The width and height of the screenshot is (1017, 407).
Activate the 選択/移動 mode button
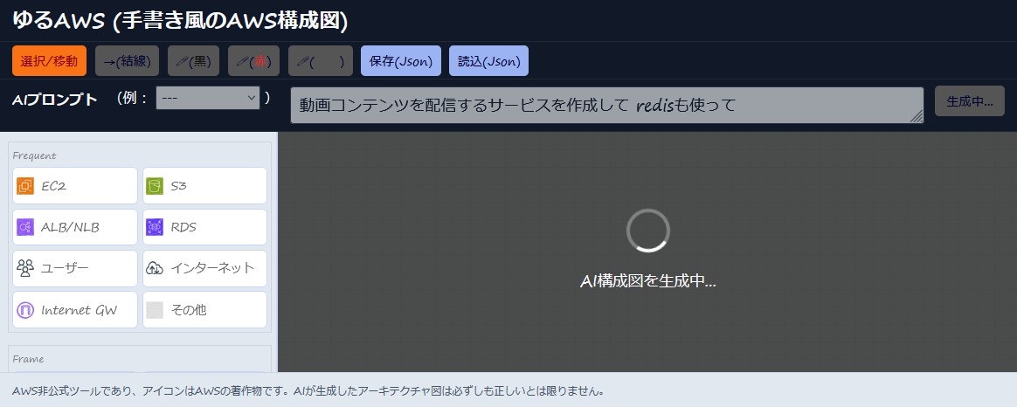click(49, 61)
